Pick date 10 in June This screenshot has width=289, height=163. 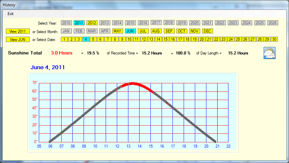[x=129, y=39]
